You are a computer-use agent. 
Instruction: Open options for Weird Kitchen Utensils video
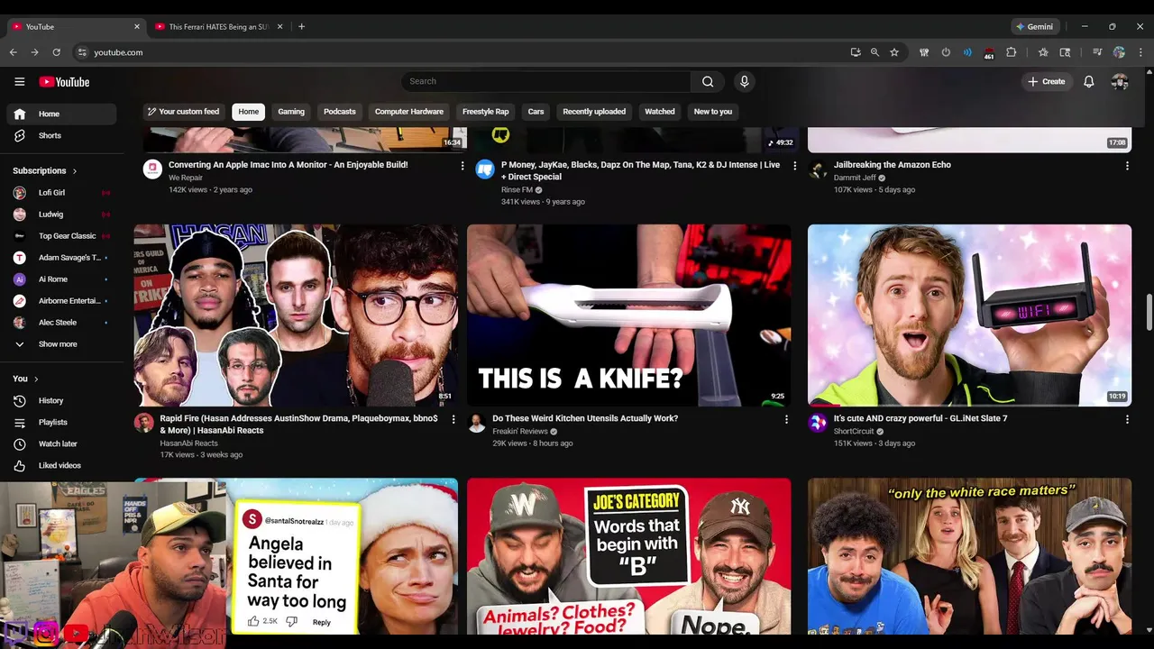pyautogui.click(x=786, y=419)
